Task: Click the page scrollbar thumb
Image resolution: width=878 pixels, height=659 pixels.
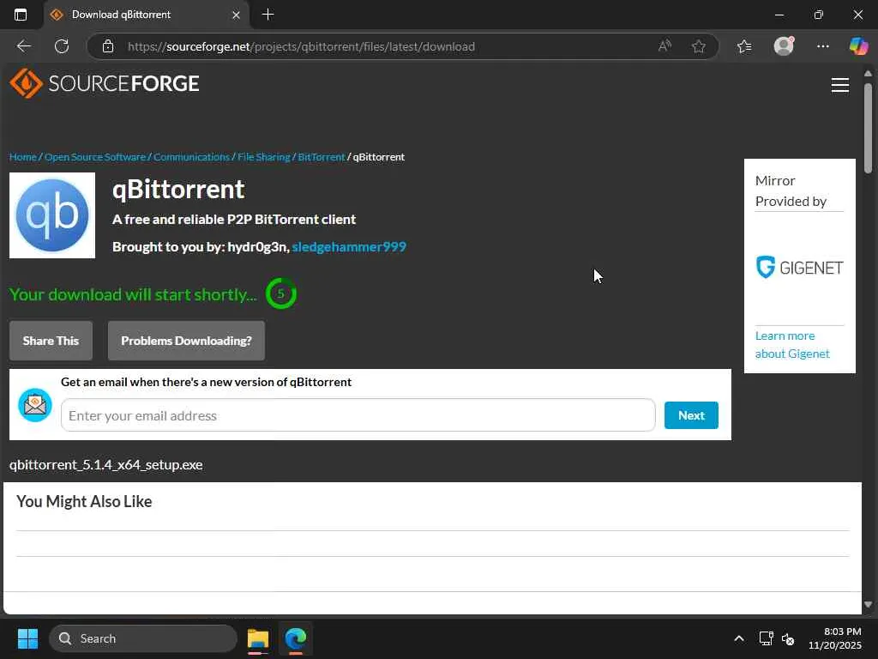Action: 868,128
